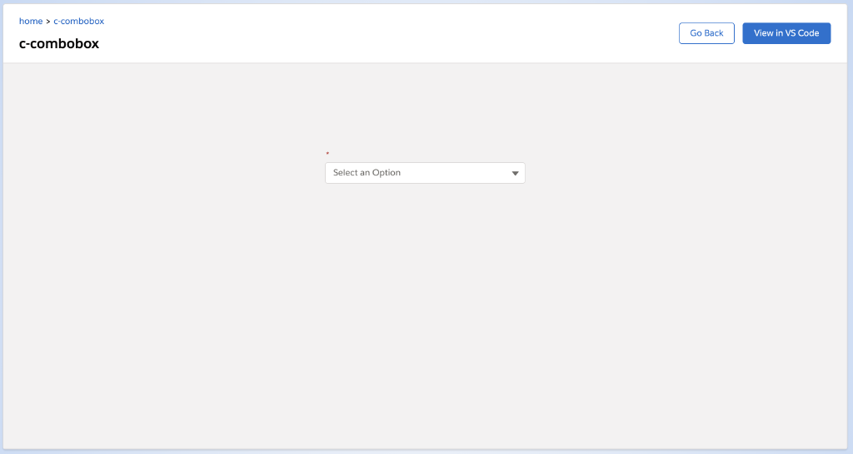
Task: Select the bold c-combobox title text
Action: (59, 43)
